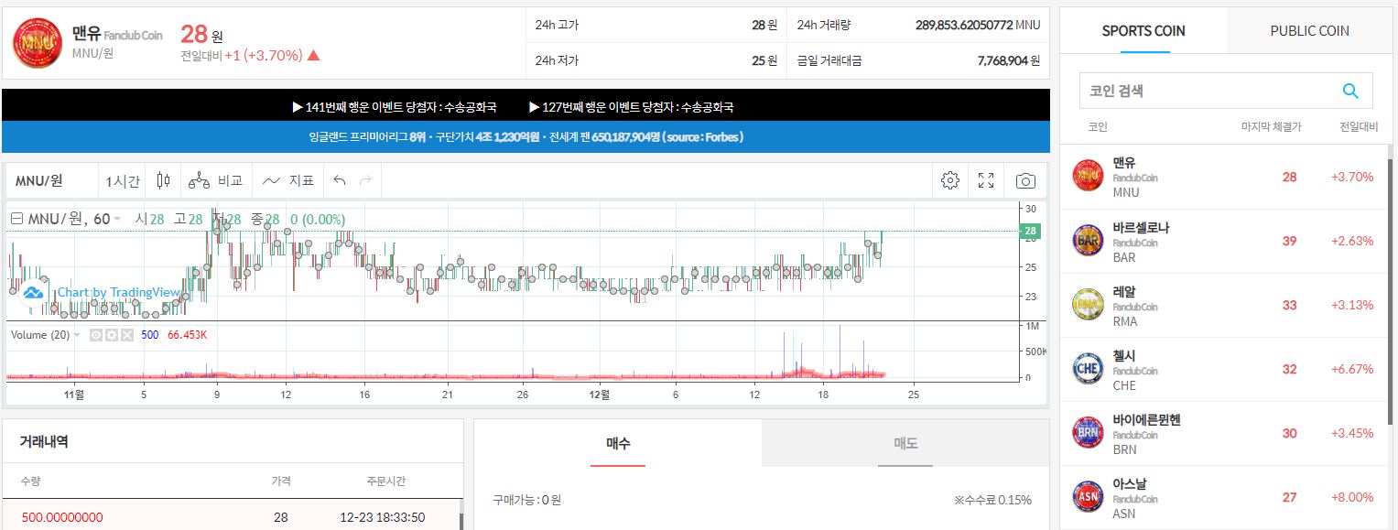Sort list by 코인 column header
Screen dimensions: 1398x530
coord(1098,127)
